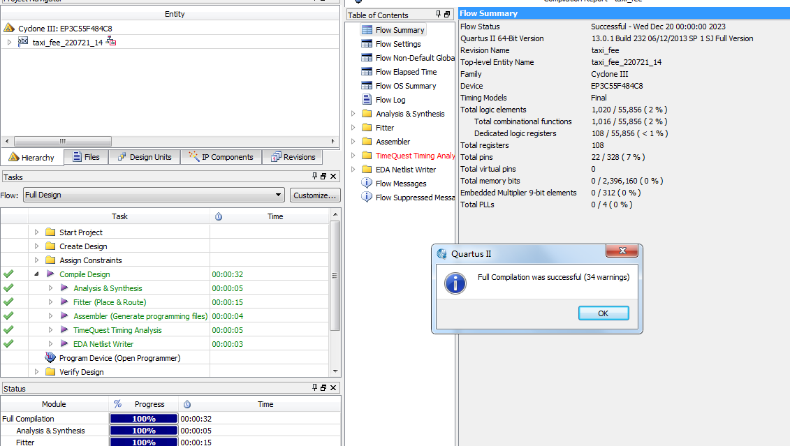This screenshot has width=790, height=446.
Task: Click the clock icon in Tasks header
Action: point(219,216)
